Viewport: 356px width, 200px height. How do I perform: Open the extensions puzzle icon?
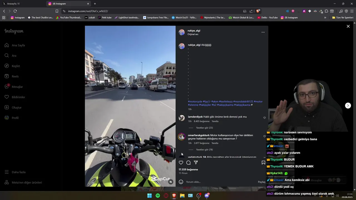[327, 11]
